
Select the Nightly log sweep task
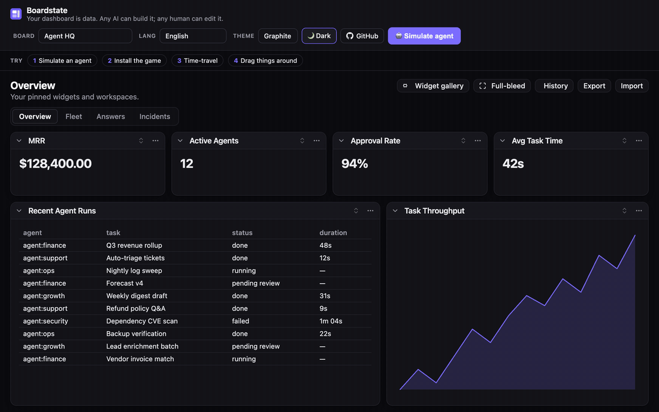(134, 271)
